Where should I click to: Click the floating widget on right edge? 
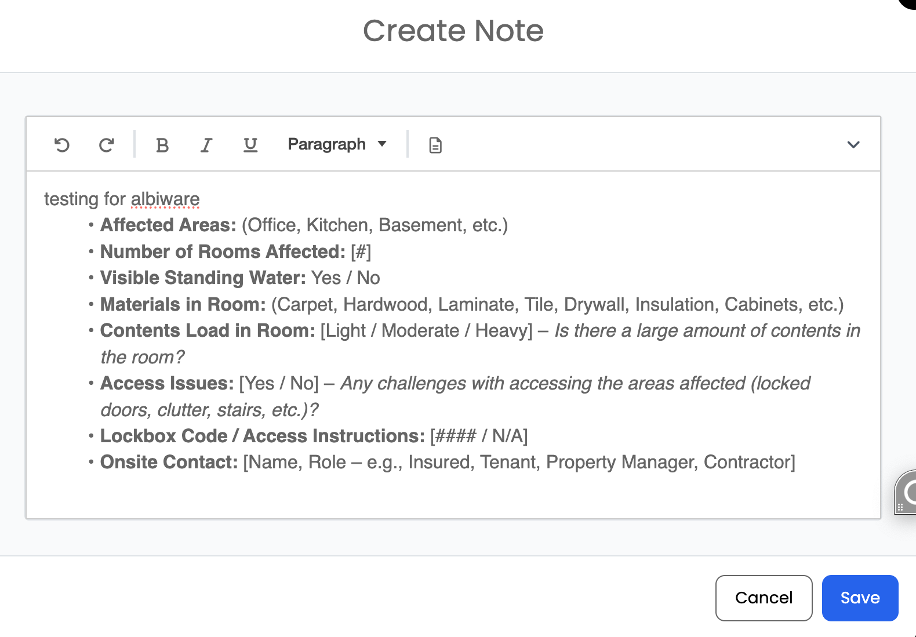coord(907,492)
